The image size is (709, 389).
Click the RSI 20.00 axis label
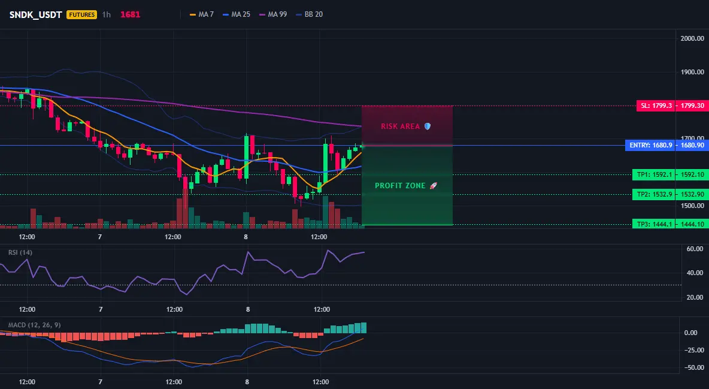click(x=695, y=297)
